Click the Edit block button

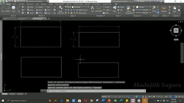(x=120, y=10)
